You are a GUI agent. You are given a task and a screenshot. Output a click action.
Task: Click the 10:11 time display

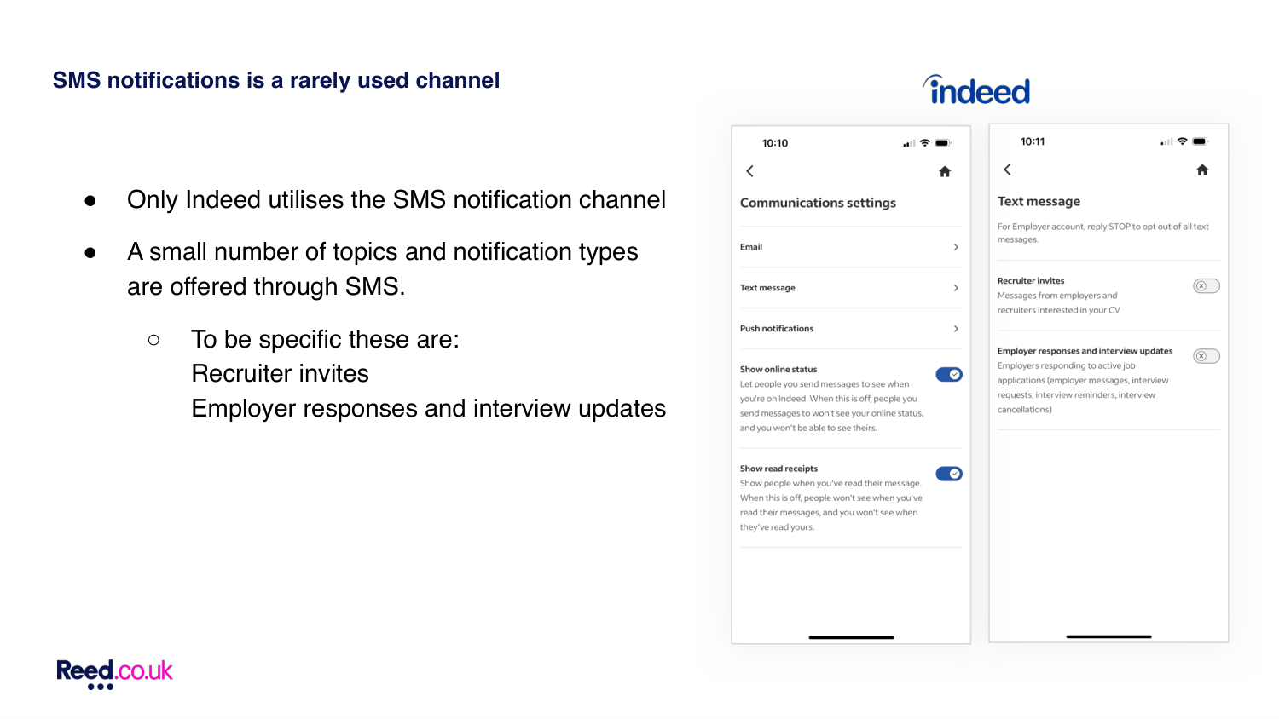[1033, 141]
